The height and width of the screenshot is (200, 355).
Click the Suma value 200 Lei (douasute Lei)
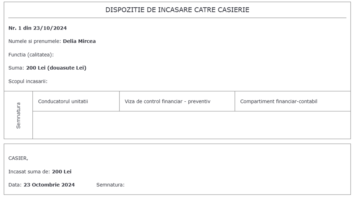(x=56, y=68)
